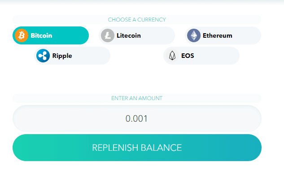Viewport: 284px width, 175px height.
Task: Click the EOS text label
Action: [188, 56]
